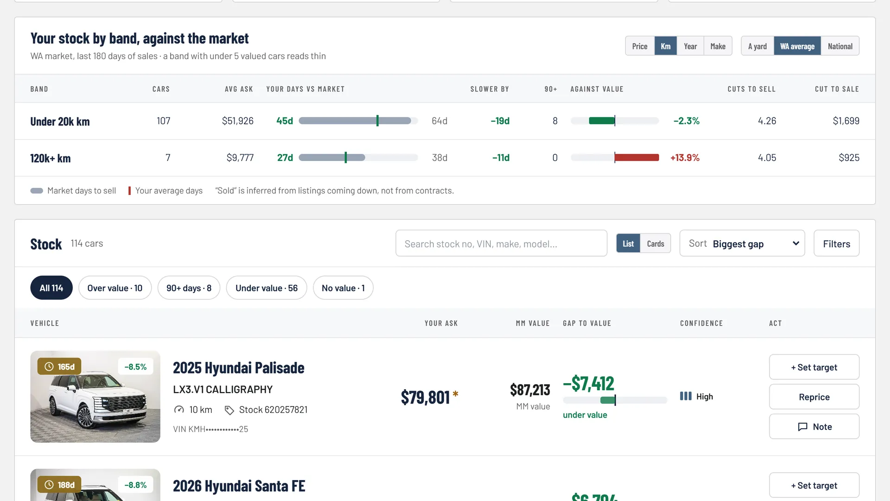Click the LX3.V1 CALLIGRAPHY trim label

coord(223,390)
